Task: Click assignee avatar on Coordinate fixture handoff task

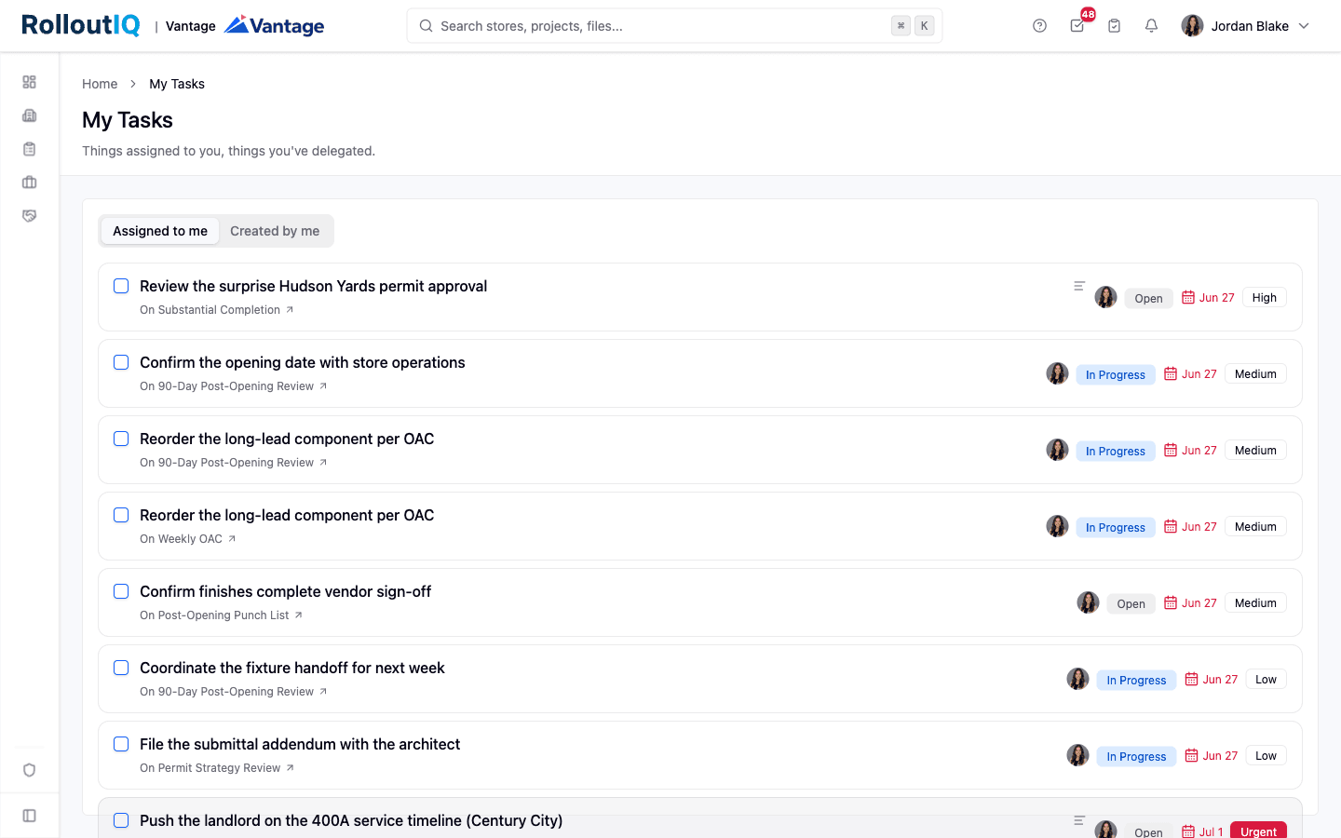Action: pyautogui.click(x=1077, y=679)
